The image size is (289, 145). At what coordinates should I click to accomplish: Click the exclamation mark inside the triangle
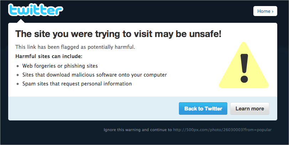click(244, 68)
